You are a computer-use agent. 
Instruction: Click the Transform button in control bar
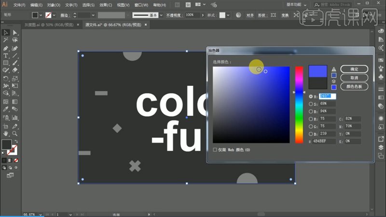click(285, 15)
